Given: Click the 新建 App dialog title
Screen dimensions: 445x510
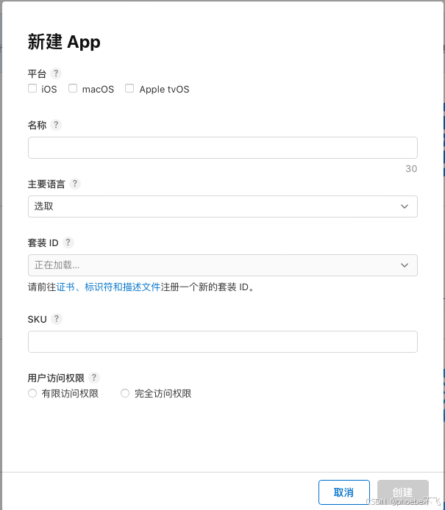Looking at the screenshot, I should (x=64, y=43).
